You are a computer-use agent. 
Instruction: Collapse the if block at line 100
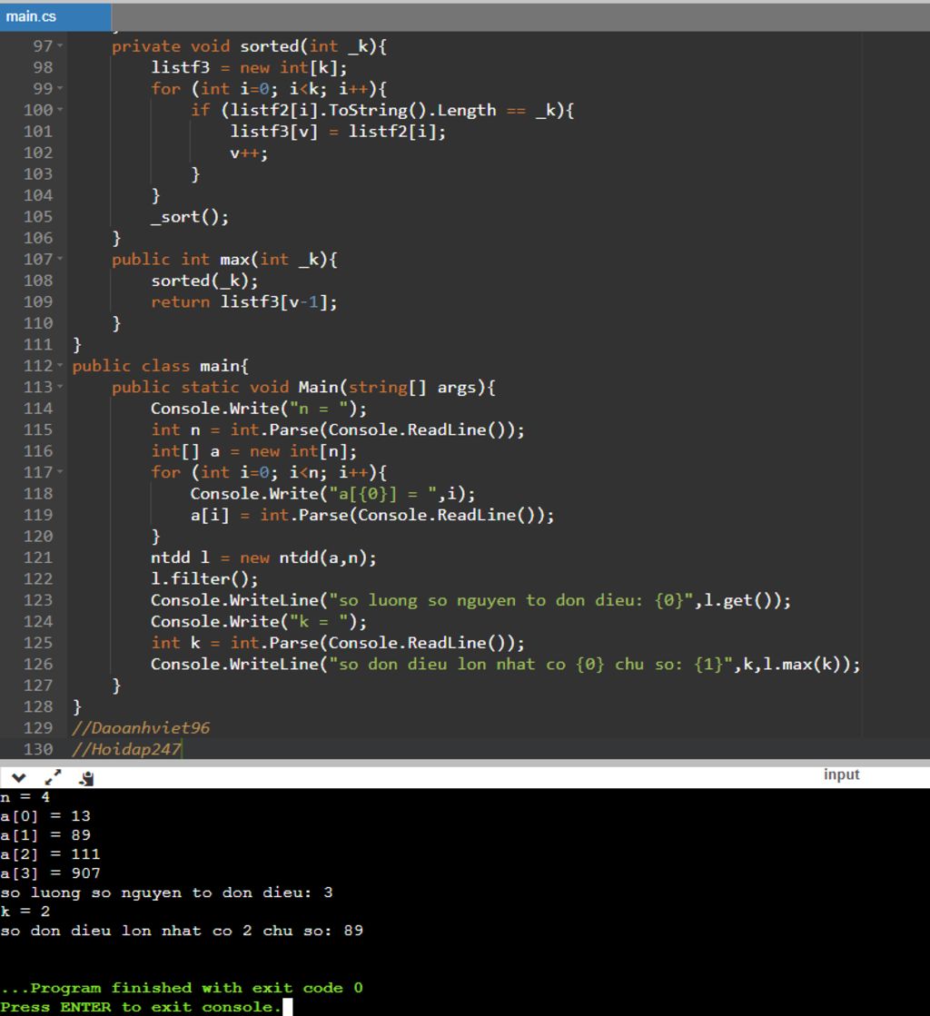(60, 110)
